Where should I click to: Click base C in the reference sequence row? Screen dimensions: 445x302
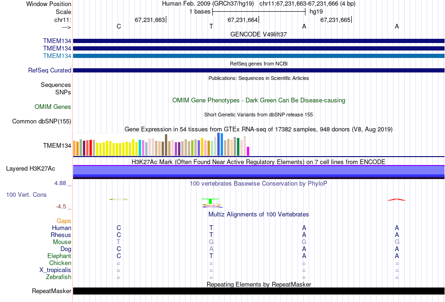(x=119, y=27)
